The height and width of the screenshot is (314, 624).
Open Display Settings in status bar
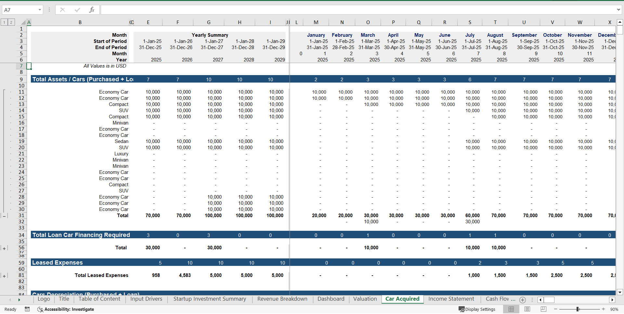(x=477, y=309)
